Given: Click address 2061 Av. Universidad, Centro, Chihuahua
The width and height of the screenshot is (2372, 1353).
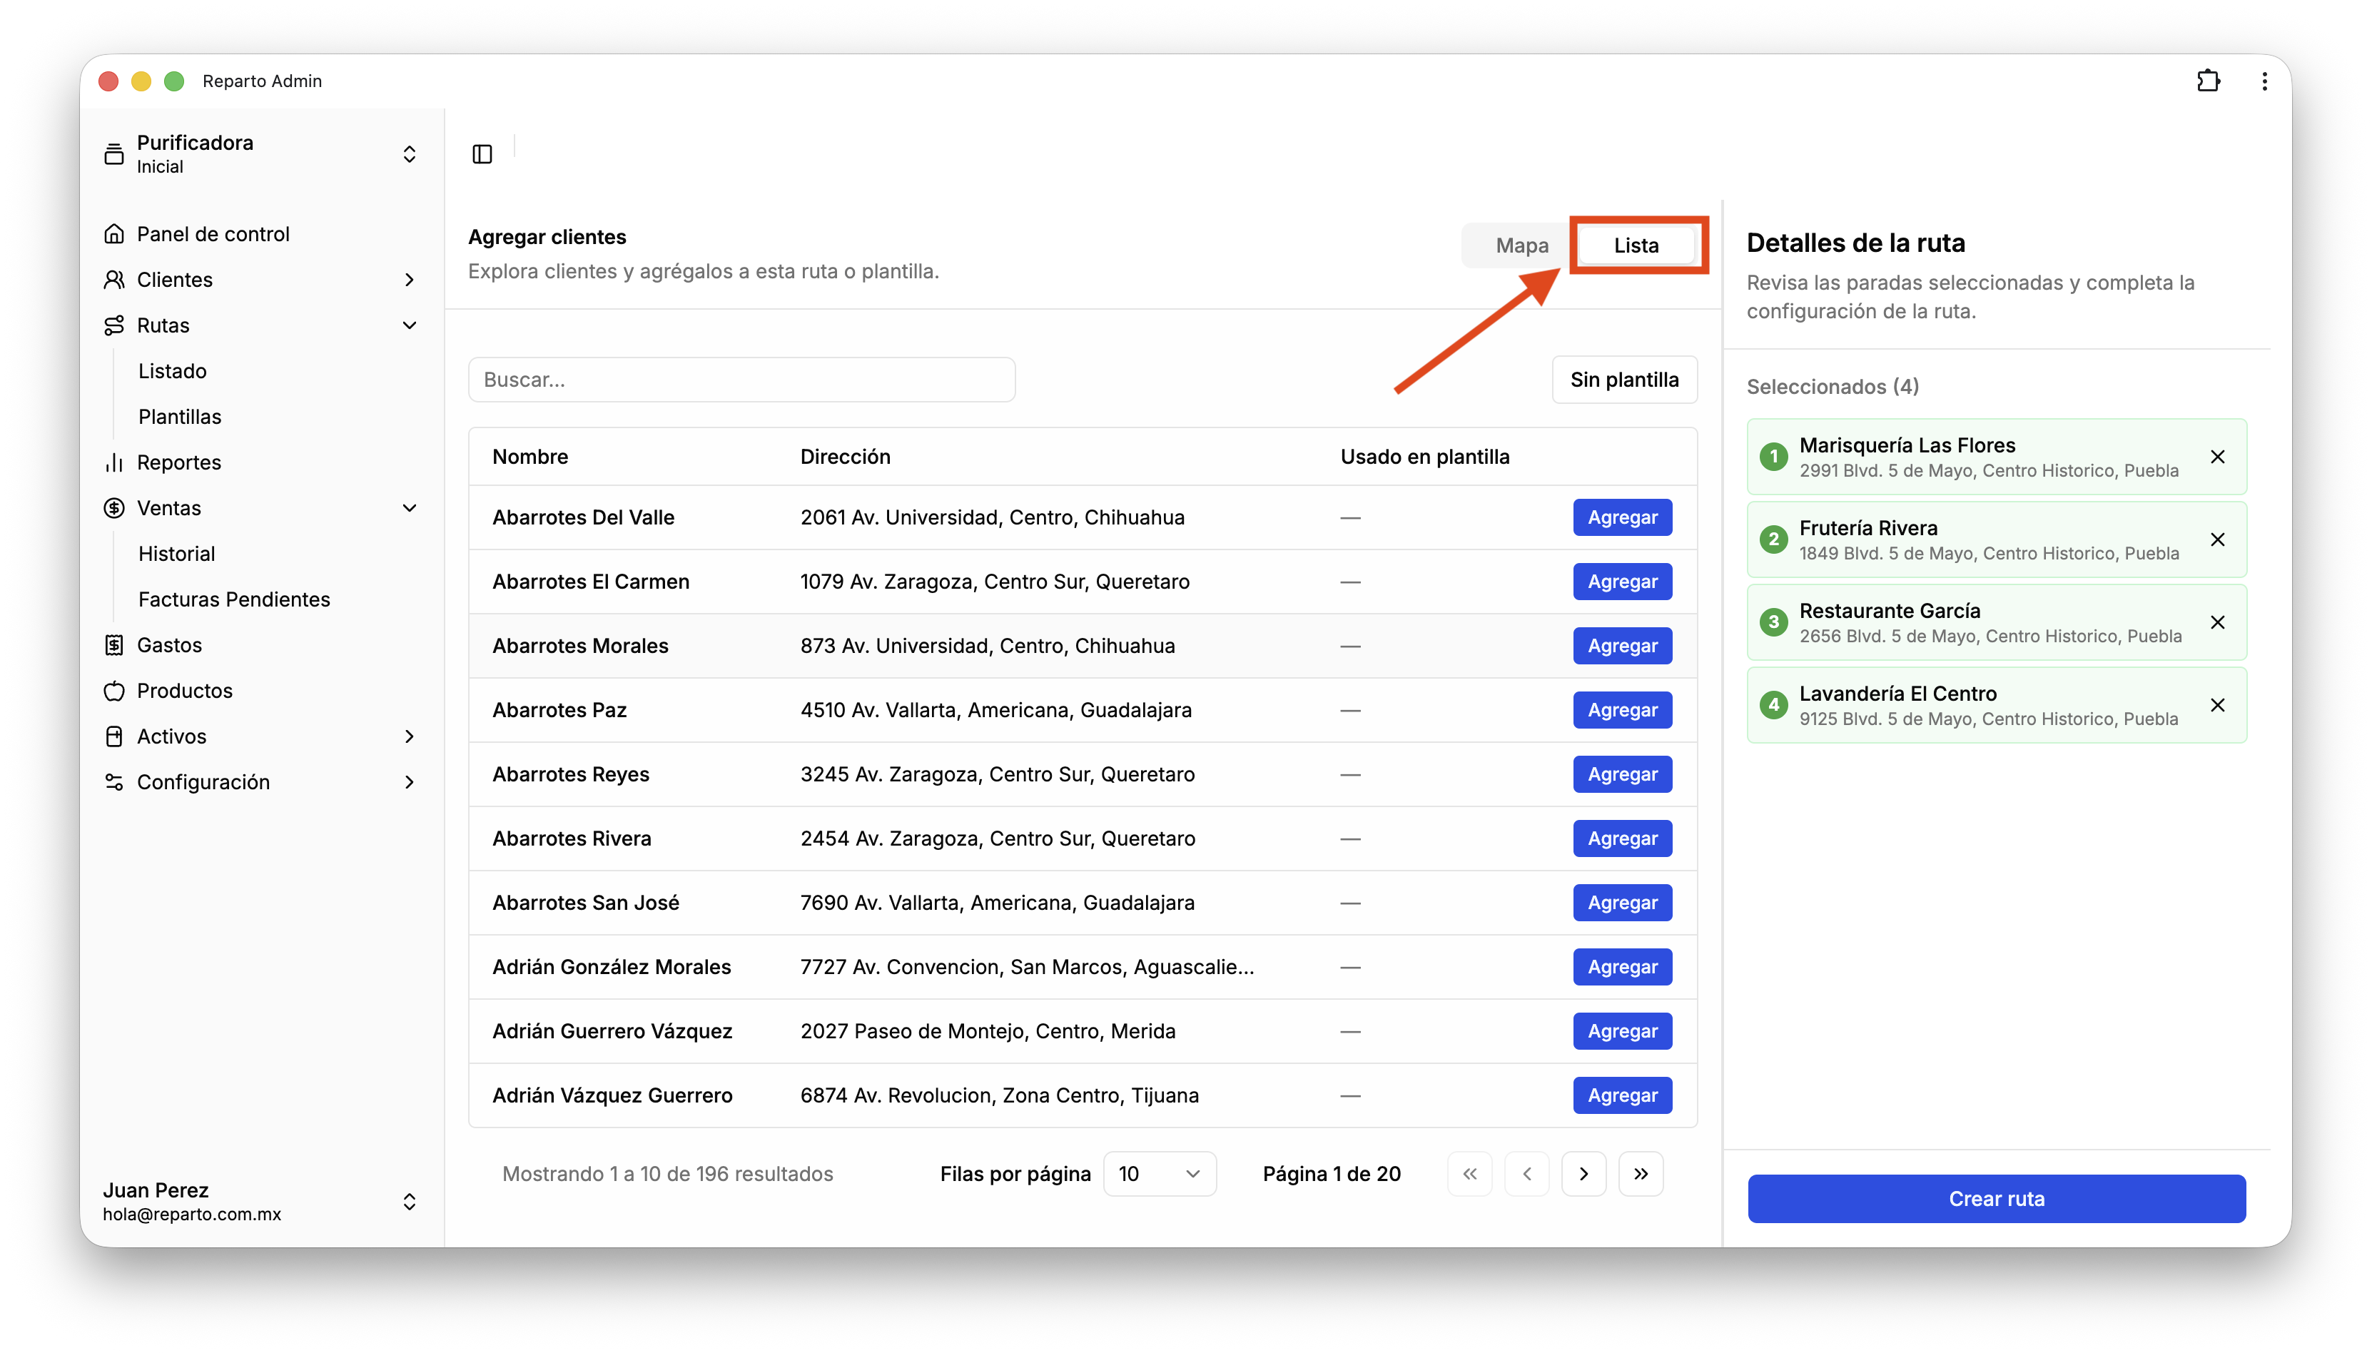Looking at the screenshot, I should (x=993, y=517).
